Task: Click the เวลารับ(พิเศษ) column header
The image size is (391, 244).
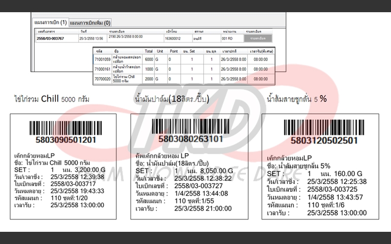Action: 261,51
